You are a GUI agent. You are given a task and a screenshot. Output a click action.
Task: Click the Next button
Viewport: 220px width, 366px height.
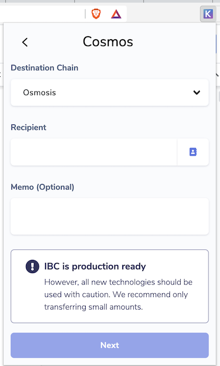point(110,345)
